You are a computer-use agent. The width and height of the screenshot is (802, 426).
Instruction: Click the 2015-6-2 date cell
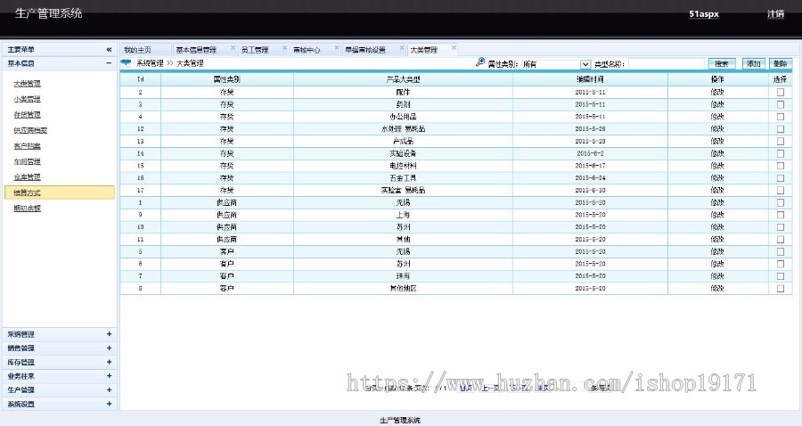590,153
